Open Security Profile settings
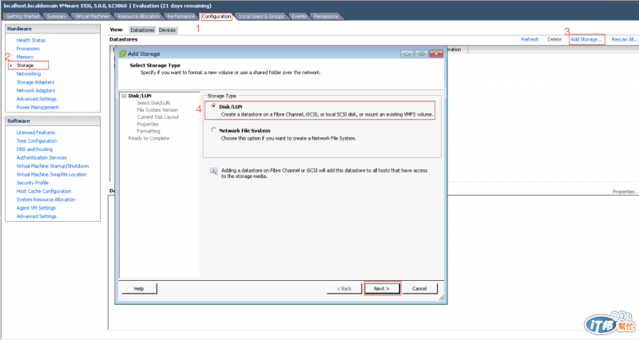Viewport: 639px width, 340px height. click(x=33, y=183)
